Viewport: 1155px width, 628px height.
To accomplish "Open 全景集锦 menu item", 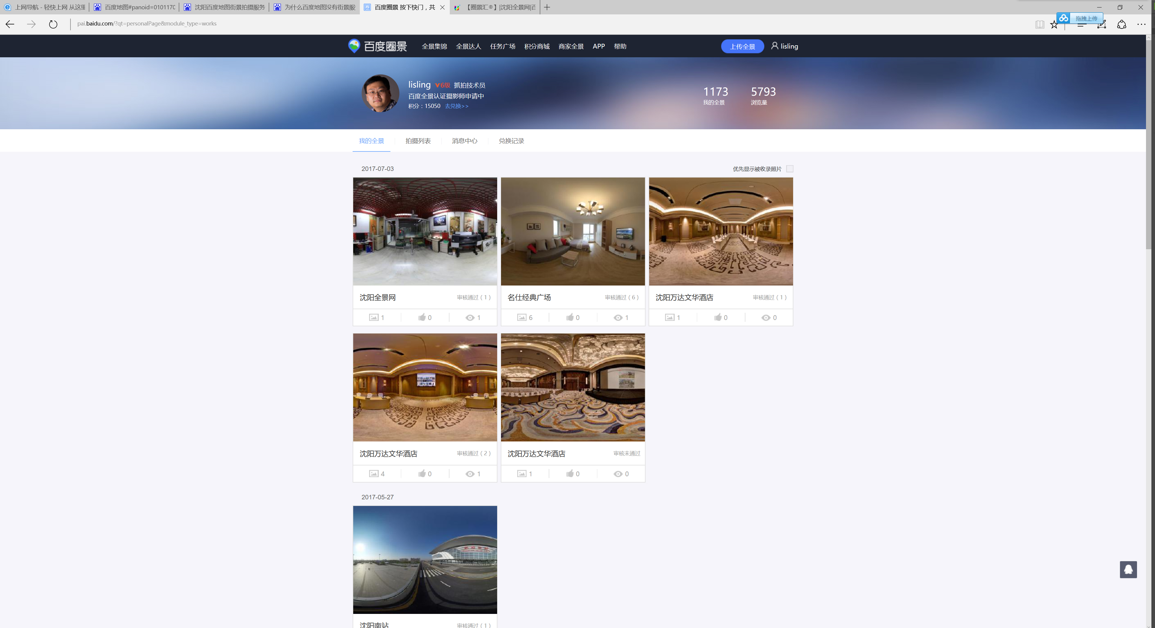I will [434, 46].
